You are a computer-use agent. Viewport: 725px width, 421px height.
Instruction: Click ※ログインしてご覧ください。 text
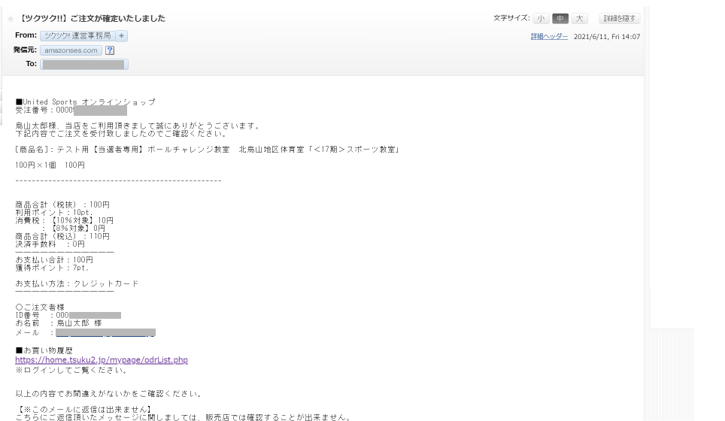coord(71,370)
